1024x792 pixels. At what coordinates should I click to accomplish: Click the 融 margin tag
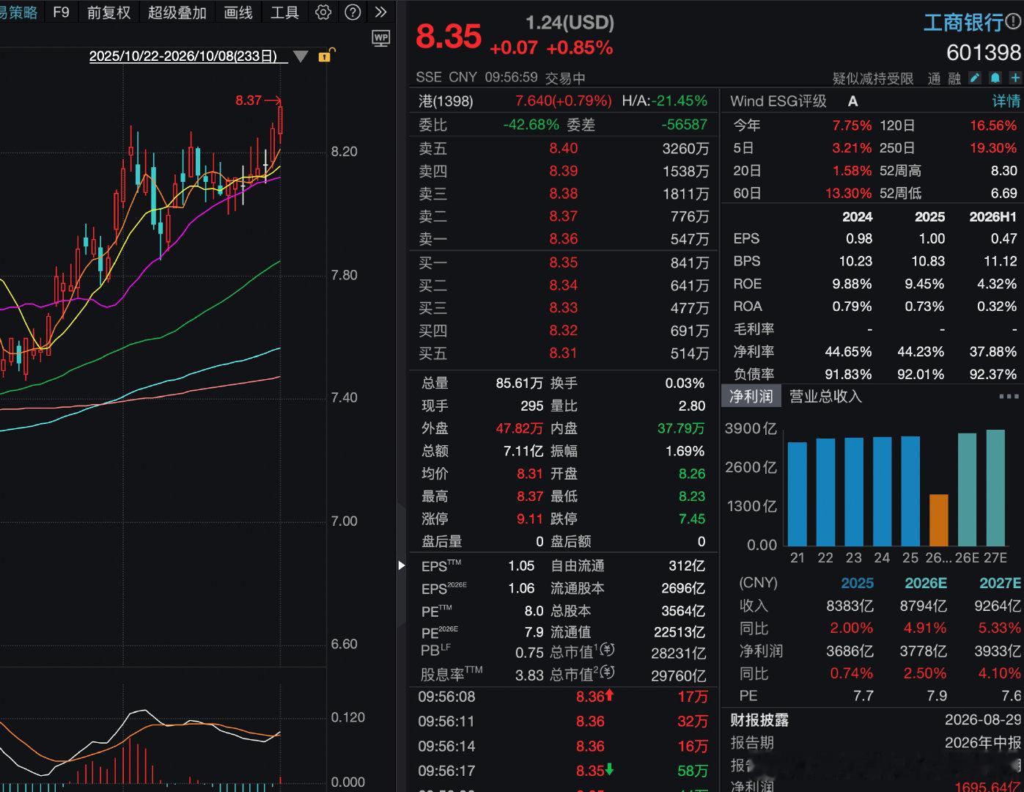[954, 78]
